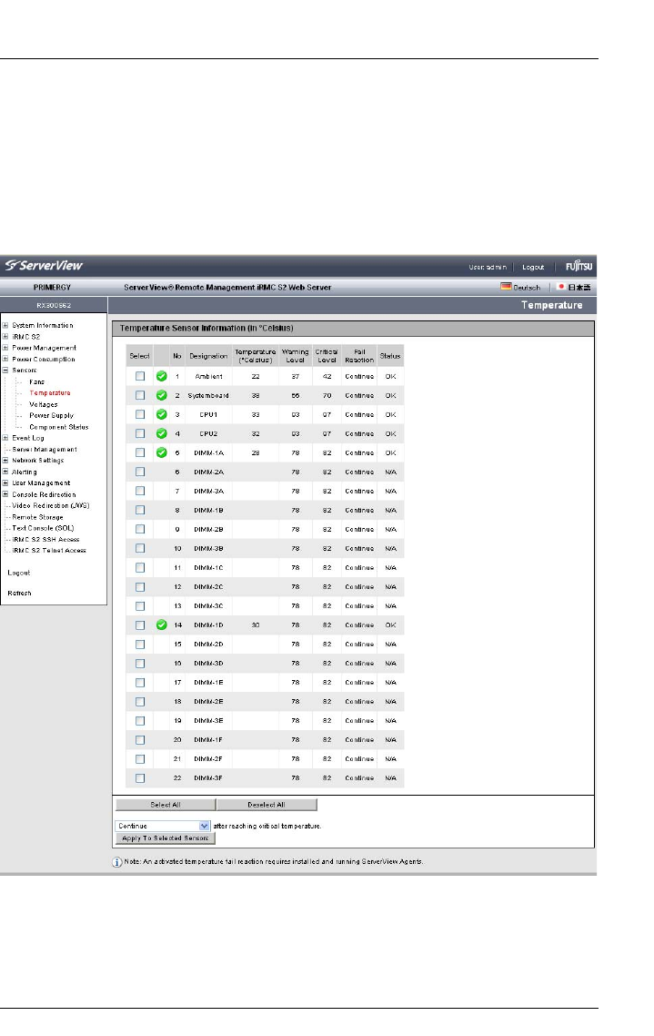The width and height of the screenshot is (654, 1036).
Task: Expand User Management tree node
Action: (5, 483)
